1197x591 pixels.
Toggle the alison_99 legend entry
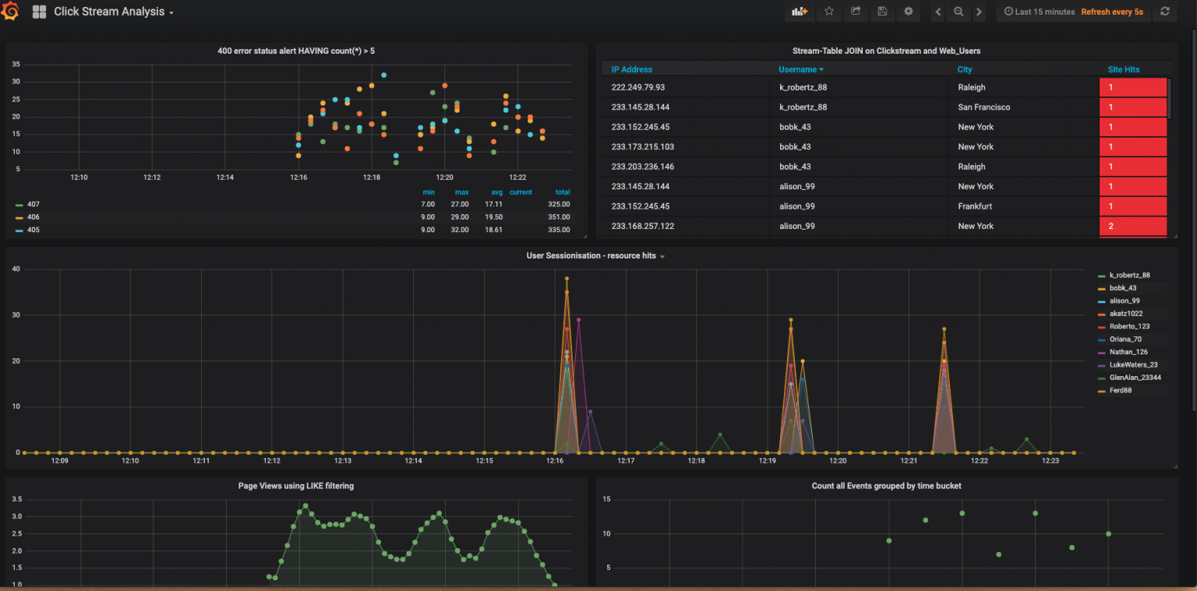[x=1123, y=301]
